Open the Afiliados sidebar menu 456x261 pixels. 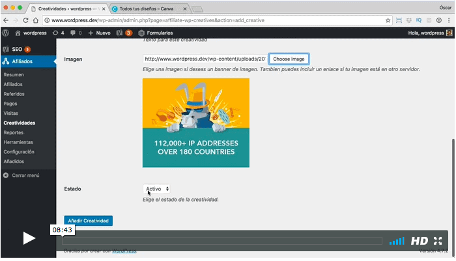tap(28, 61)
